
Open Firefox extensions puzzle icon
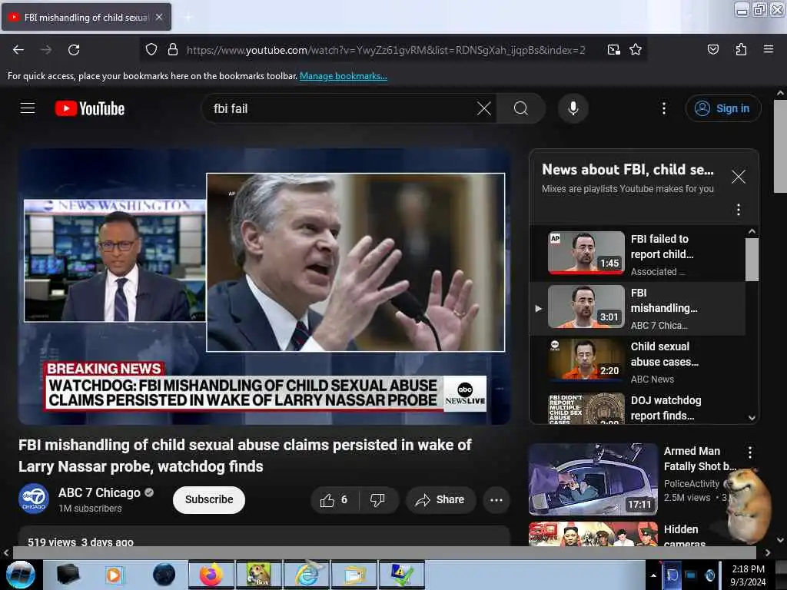(741, 50)
